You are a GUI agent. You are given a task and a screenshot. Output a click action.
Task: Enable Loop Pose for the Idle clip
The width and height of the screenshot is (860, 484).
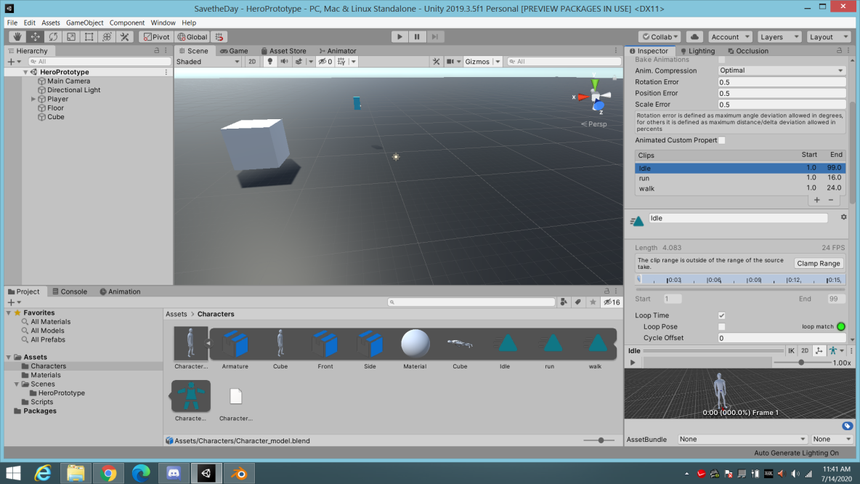721,326
